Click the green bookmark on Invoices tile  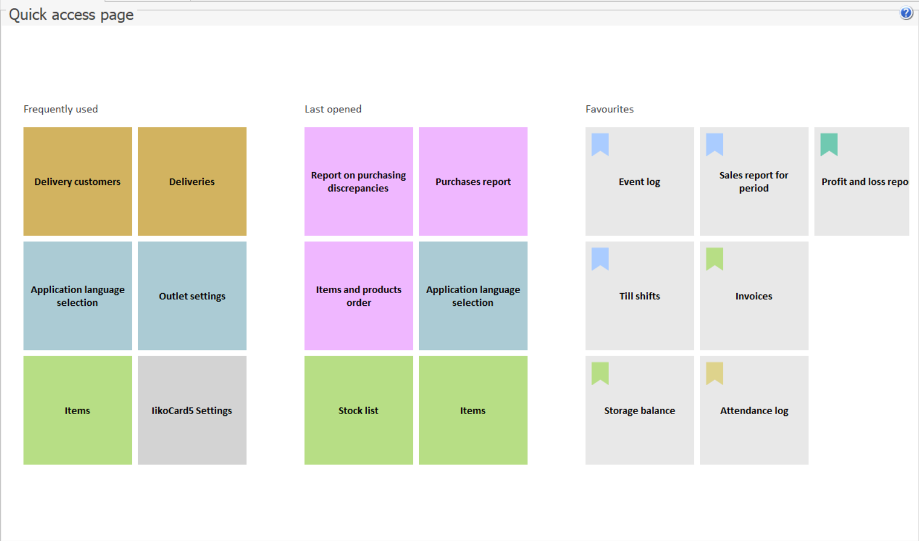(714, 259)
